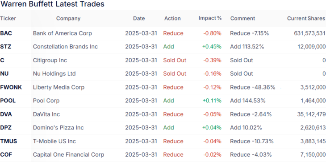Click the Impact % column header

tap(210, 18)
